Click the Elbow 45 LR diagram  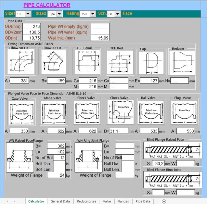[54, 62]
